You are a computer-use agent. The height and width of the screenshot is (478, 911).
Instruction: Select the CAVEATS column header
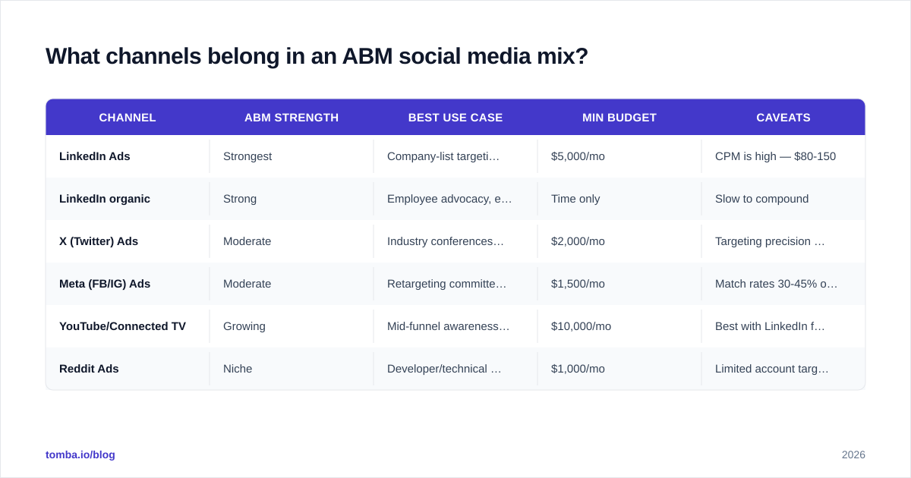tap(783, 118)
